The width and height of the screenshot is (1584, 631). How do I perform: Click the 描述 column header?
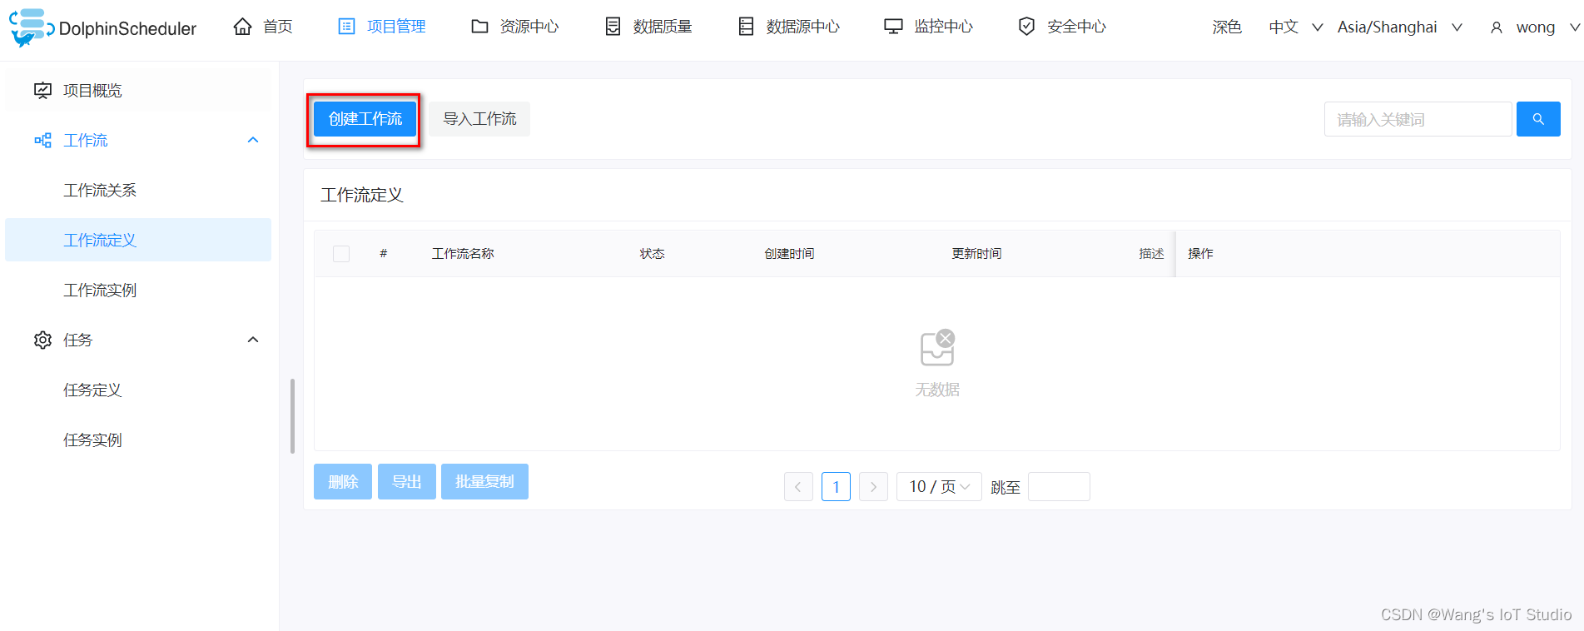tap(1151, 254)
